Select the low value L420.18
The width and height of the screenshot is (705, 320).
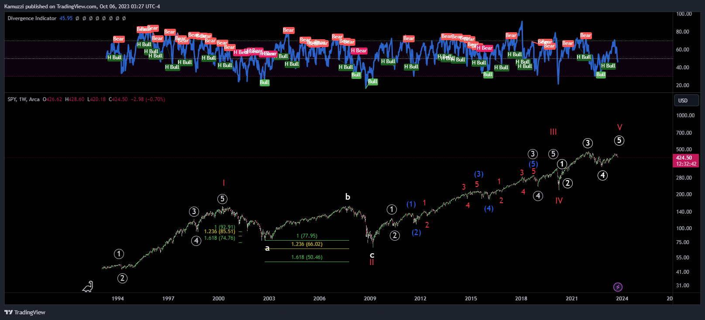(x=96, y=99)
